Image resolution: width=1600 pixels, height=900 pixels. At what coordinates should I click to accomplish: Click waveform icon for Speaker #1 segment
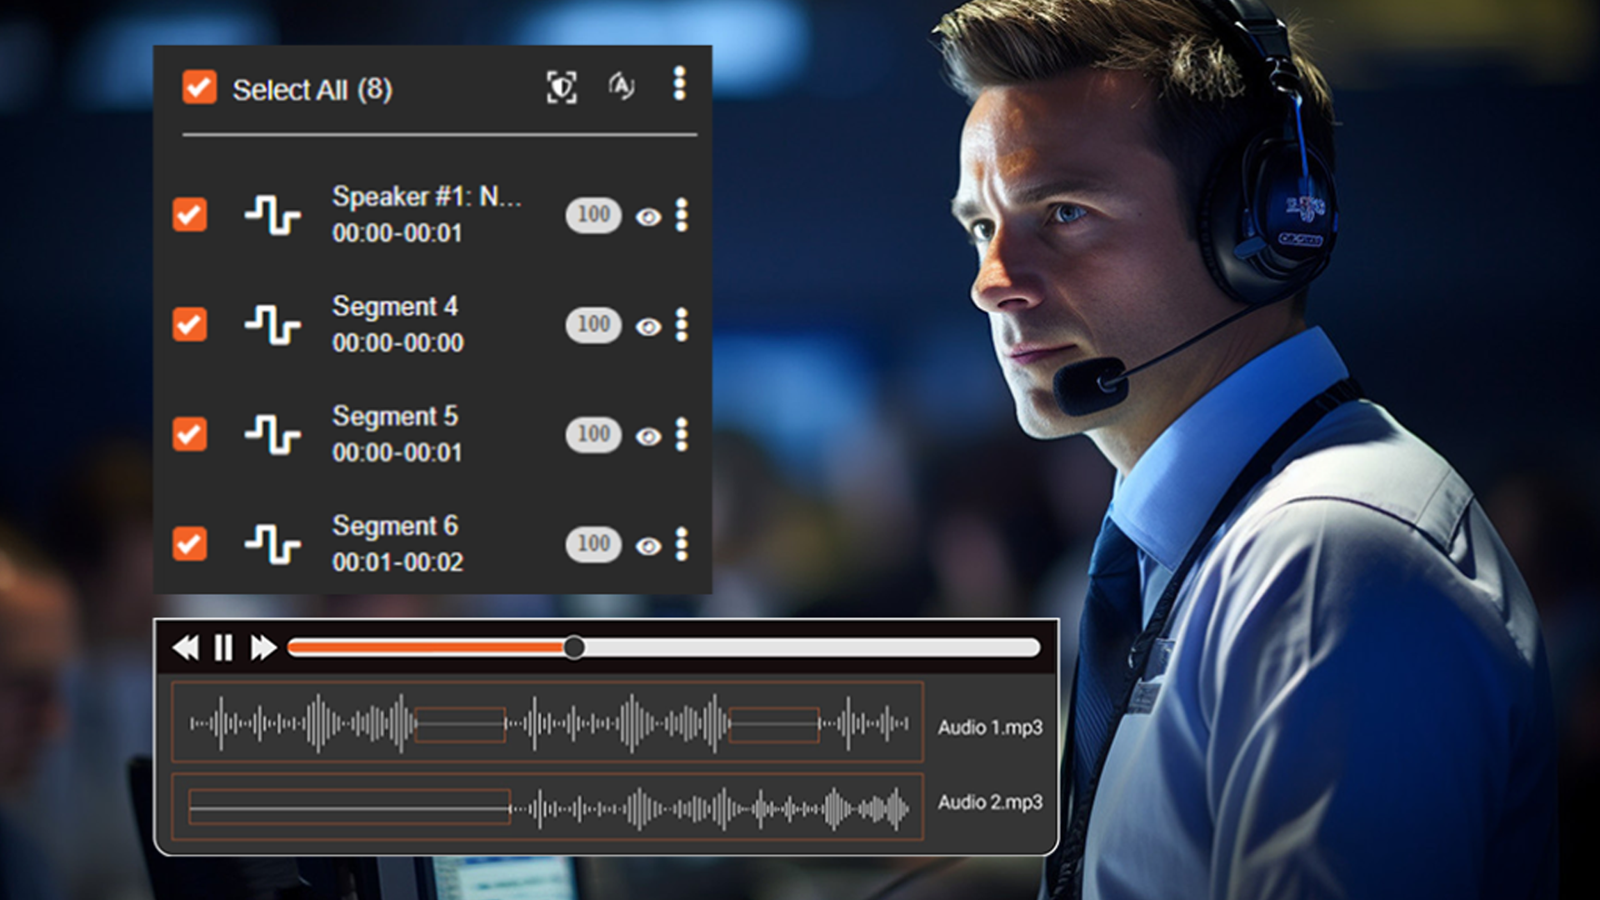click(x=272, y=215)
